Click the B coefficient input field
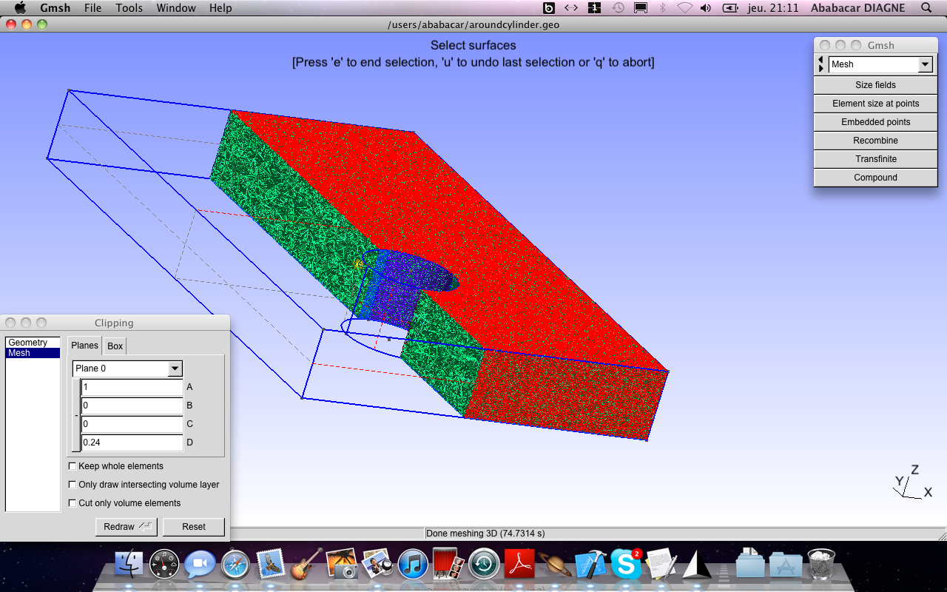Viewport: 947px width, 592px height. click(x=132, y=406)
